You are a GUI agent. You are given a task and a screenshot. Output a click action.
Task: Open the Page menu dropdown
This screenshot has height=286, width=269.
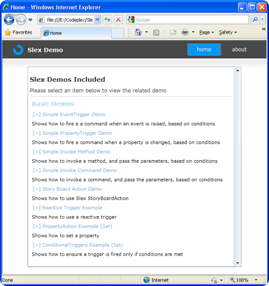pyautogui.click(x=207, y=33)
